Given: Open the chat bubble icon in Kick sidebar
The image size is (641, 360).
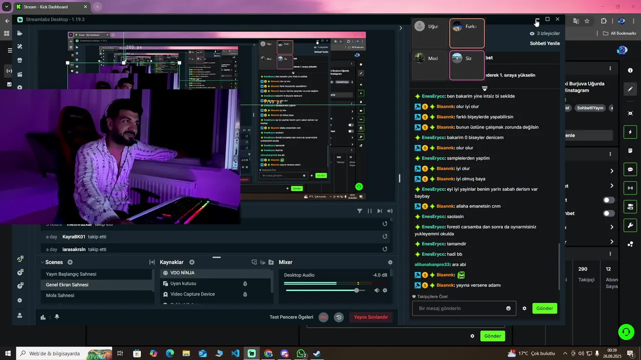Looking at the screenshot, I should click(630, 169).
